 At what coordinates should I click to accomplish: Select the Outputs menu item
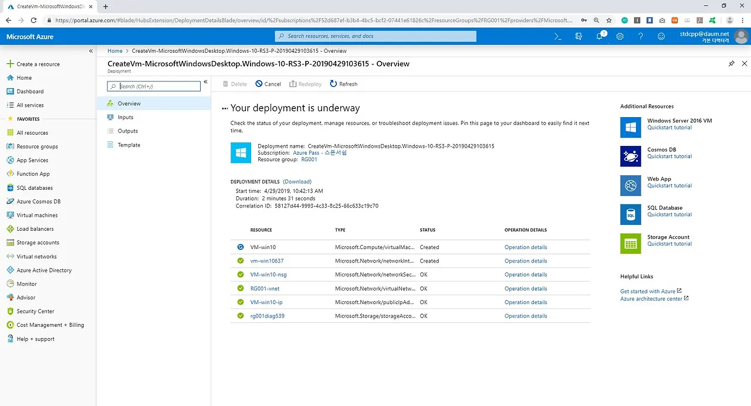coord(154,131)
